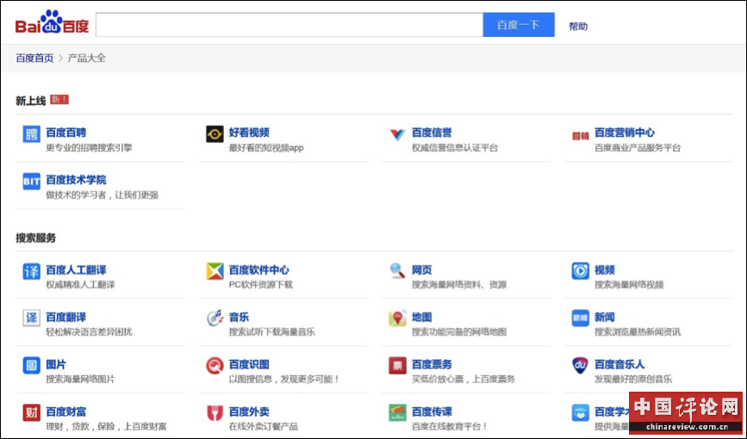Viewport: 747px width, 439px height.
Task: Click description 在线外卖订餐产品
Action: (x=263, y=426)
